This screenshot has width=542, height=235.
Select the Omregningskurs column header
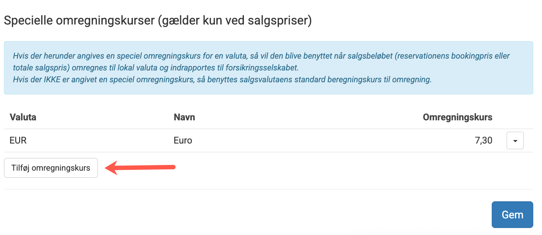458,117
